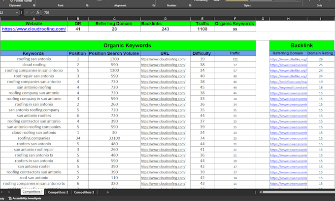The height and width of the screenshot is (201, 335).
Task: Select the traffic 322 cell
Action: tap(235, 59)
